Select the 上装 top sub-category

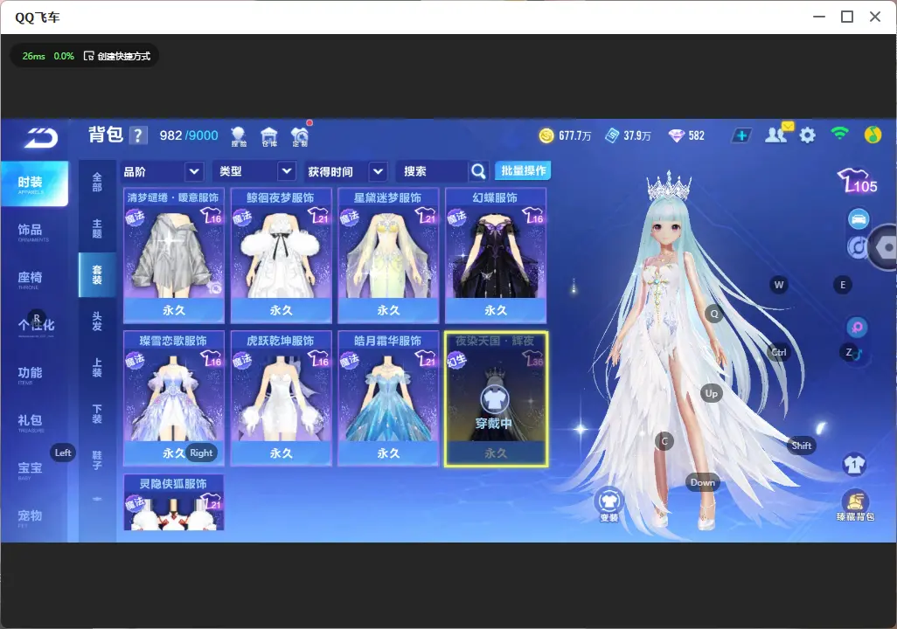pyautogui.click(x=97, y=368)
